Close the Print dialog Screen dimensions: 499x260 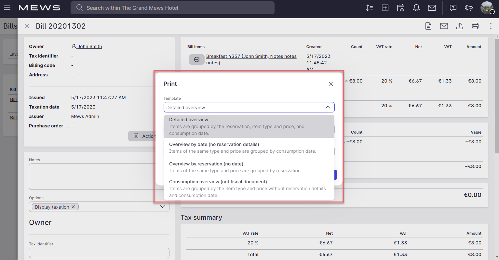330,84
